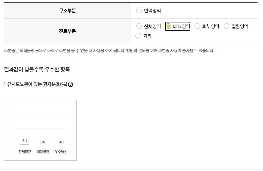This screenshot has height=171, width=263.
Task: Click the 우수병원 axis label
Action: click(x=61, y=152)
